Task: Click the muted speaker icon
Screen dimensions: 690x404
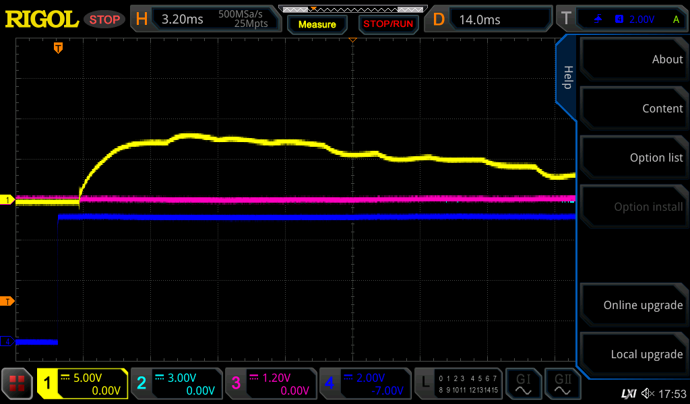Action: coord(648,393)
